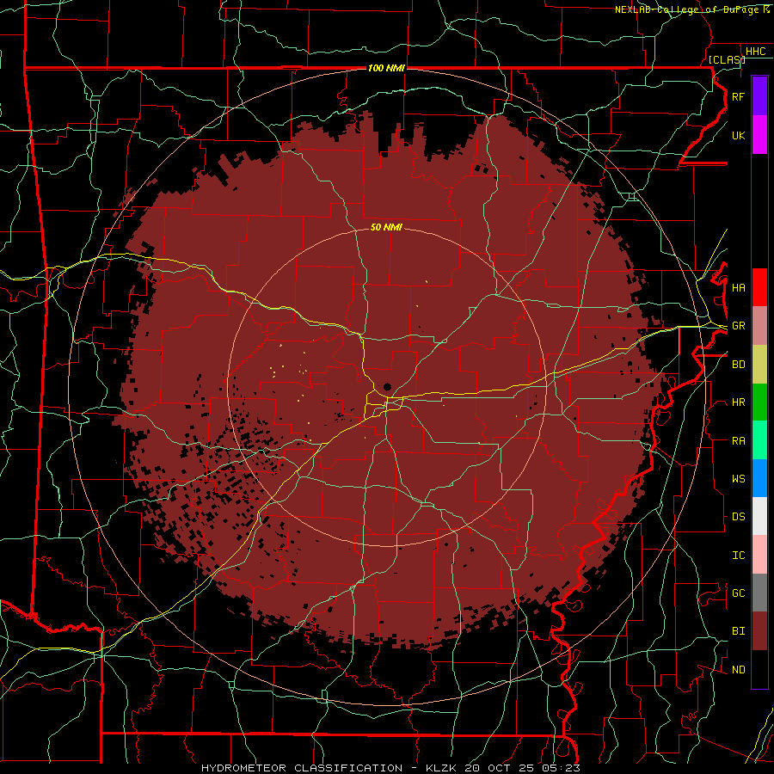Click the DS white legend swatch
This screenshot has height=774, width=774.
[x=759, y=516]
